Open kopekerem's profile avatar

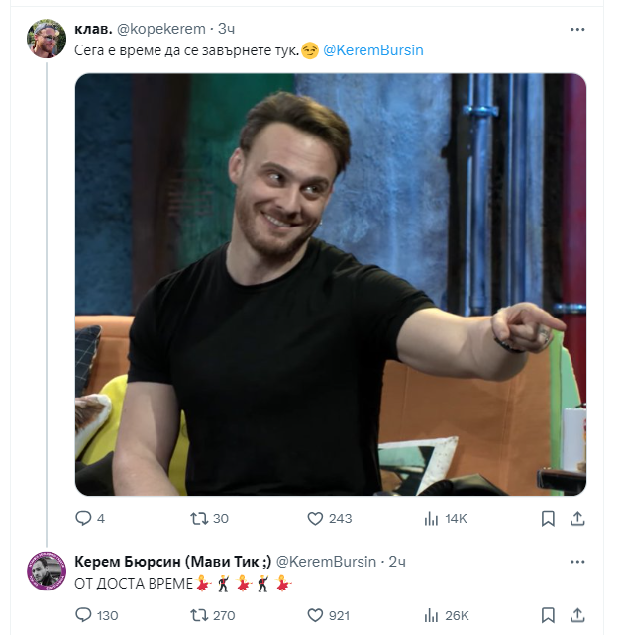[x=47, y=40]
